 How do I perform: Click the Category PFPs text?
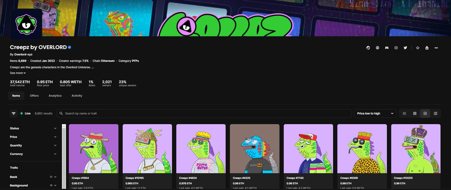[129, 61]
